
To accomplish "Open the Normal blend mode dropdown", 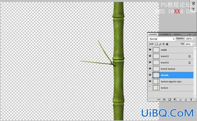I will click(x=162, y=39).
